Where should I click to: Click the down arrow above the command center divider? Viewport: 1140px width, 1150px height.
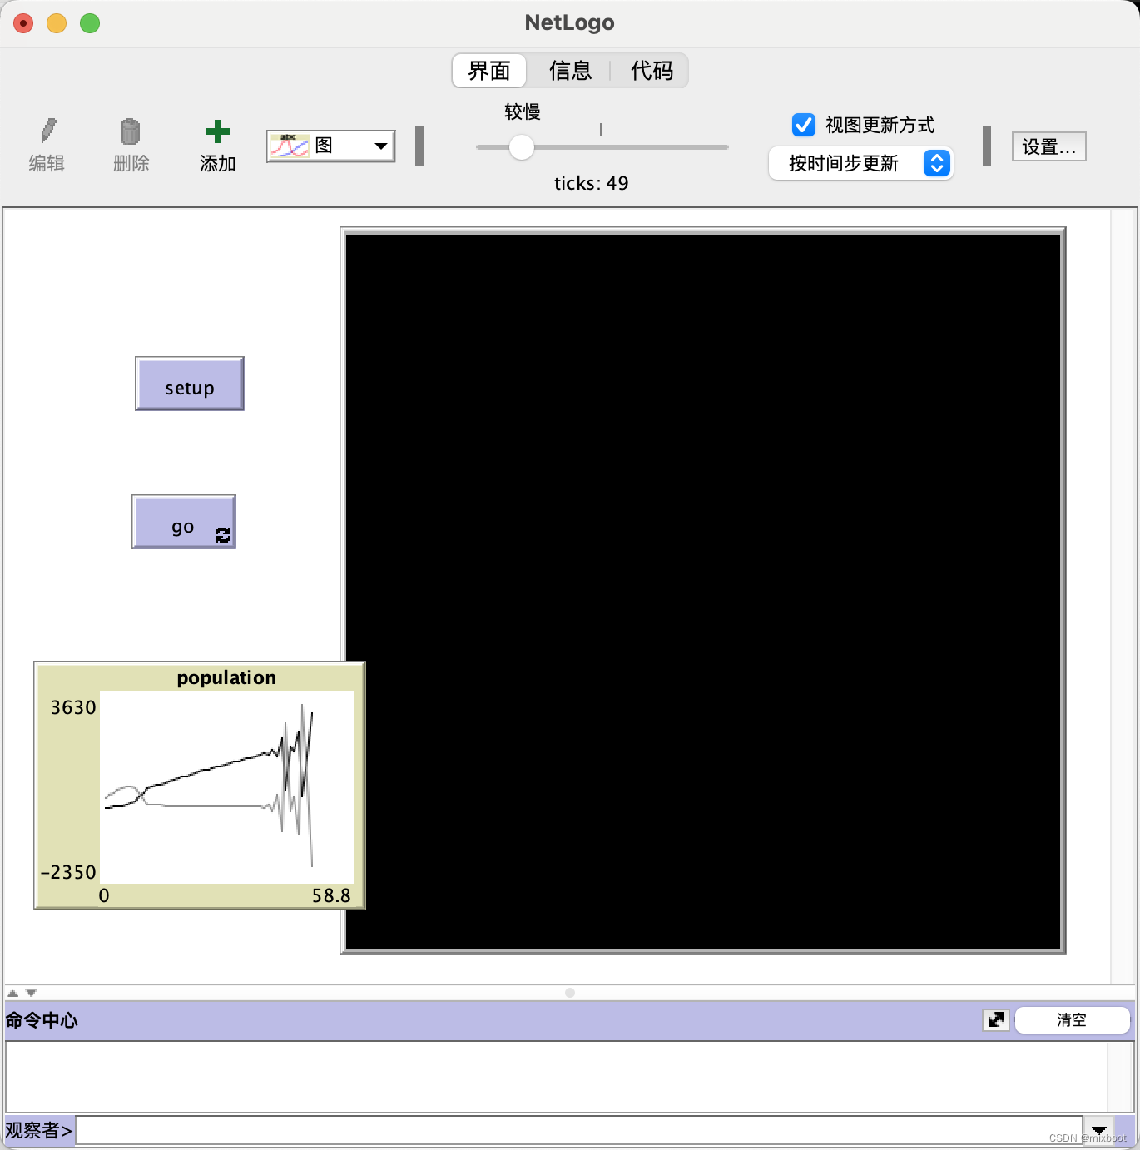[x=30, y=992]
